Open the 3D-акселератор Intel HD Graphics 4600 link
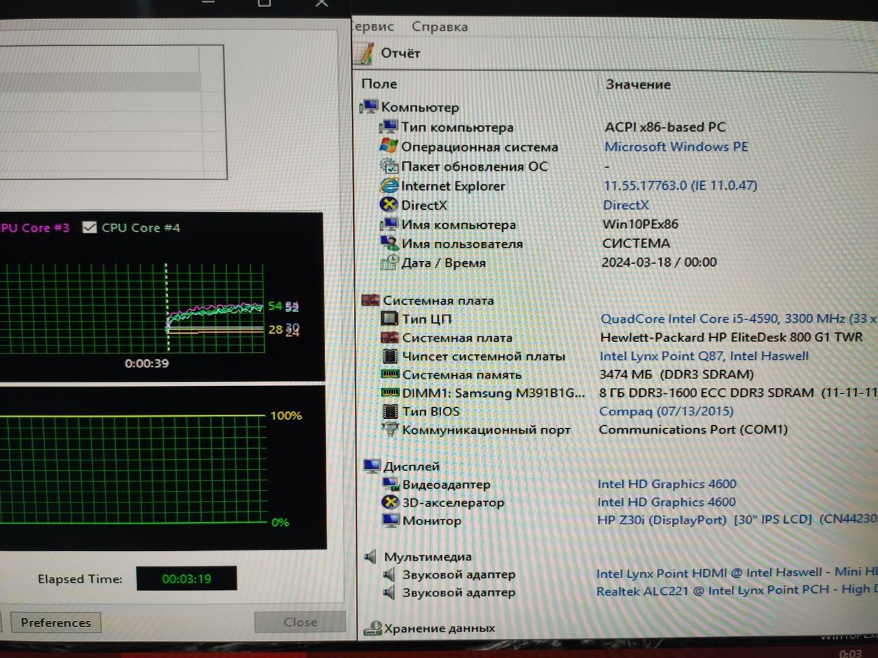Image resolution: width=878 pixels, height=658 pixels. pos(666,502)
